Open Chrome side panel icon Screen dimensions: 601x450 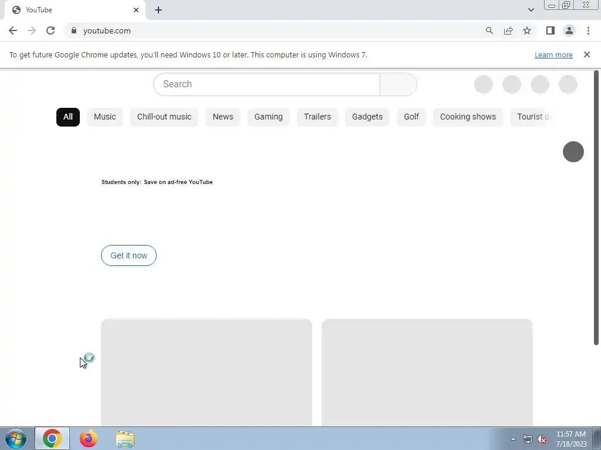point(551,30)
